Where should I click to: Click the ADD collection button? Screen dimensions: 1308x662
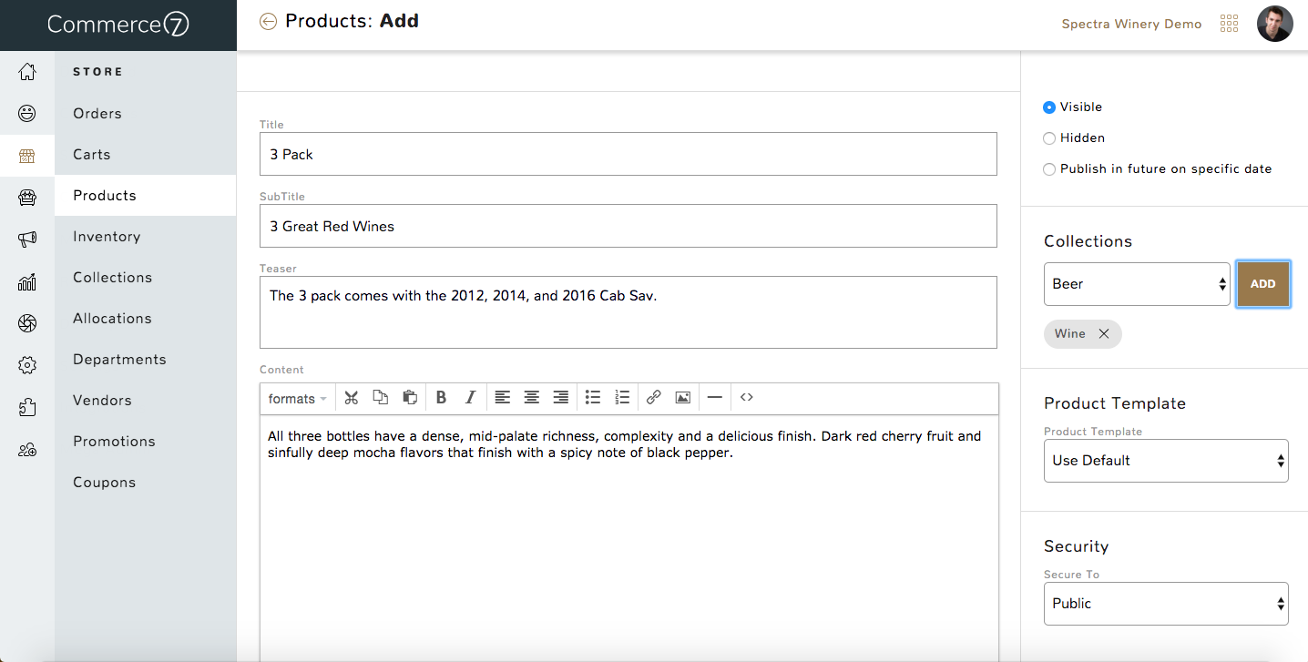click(x=1263, y=284)
